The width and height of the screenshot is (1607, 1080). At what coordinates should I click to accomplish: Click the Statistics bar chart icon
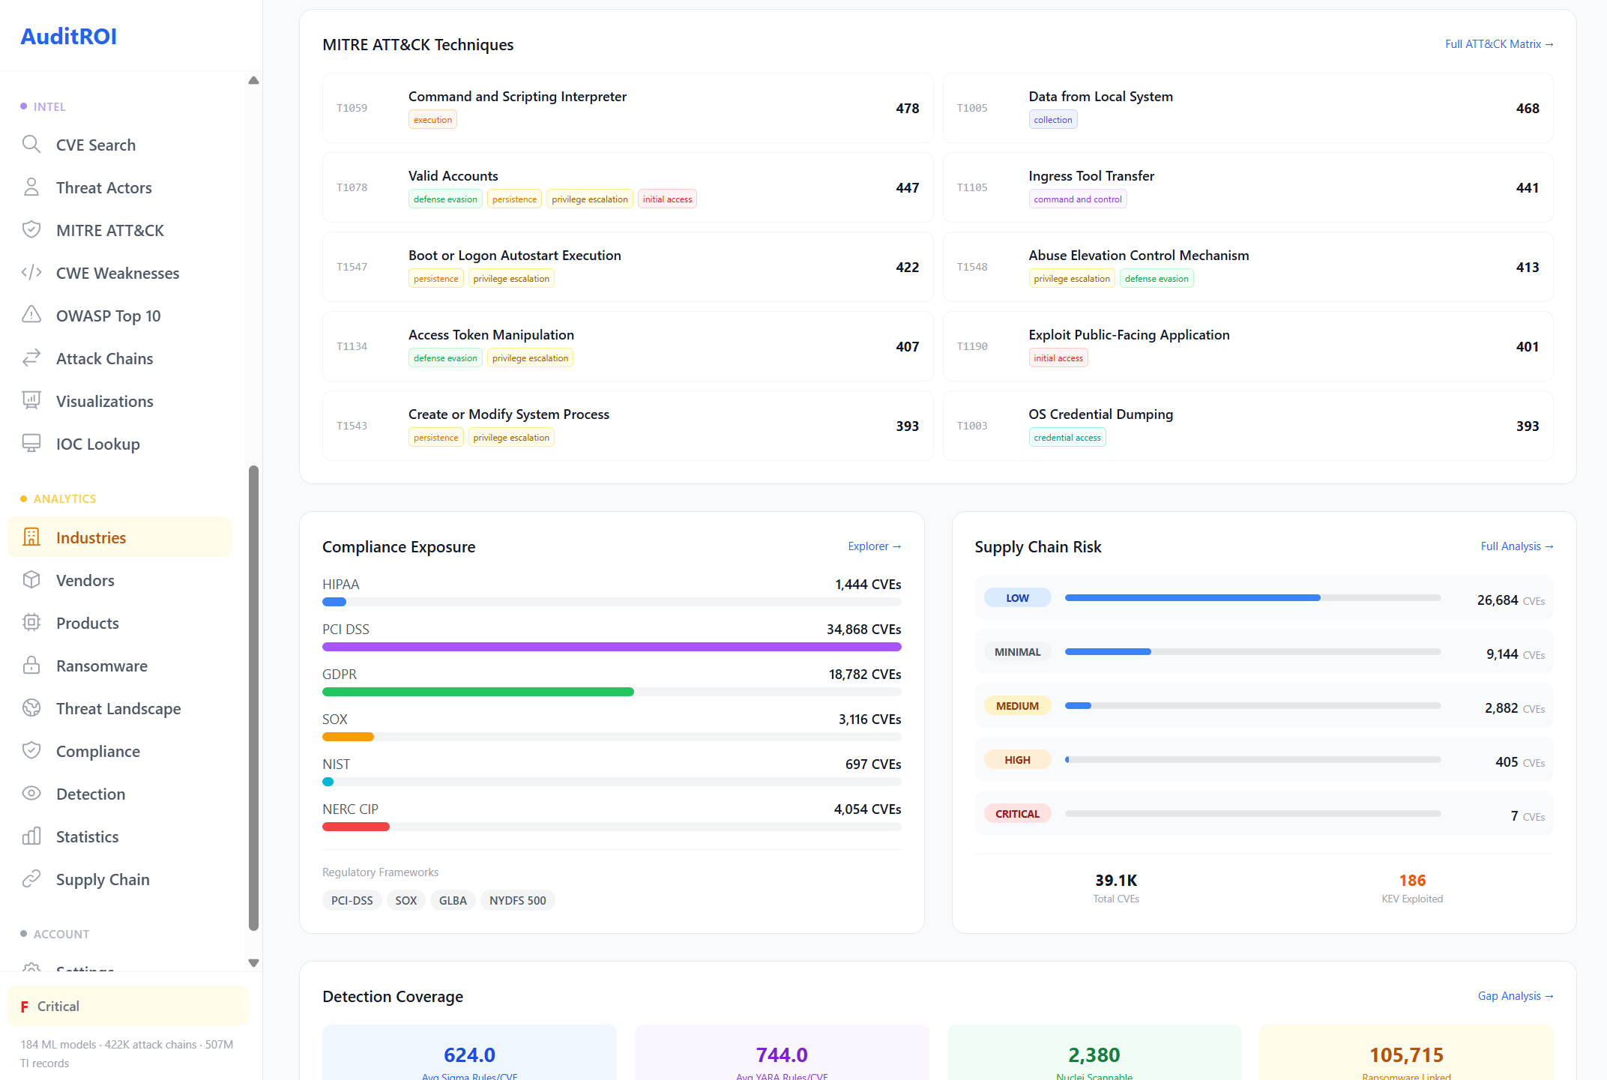pos(31,836)
